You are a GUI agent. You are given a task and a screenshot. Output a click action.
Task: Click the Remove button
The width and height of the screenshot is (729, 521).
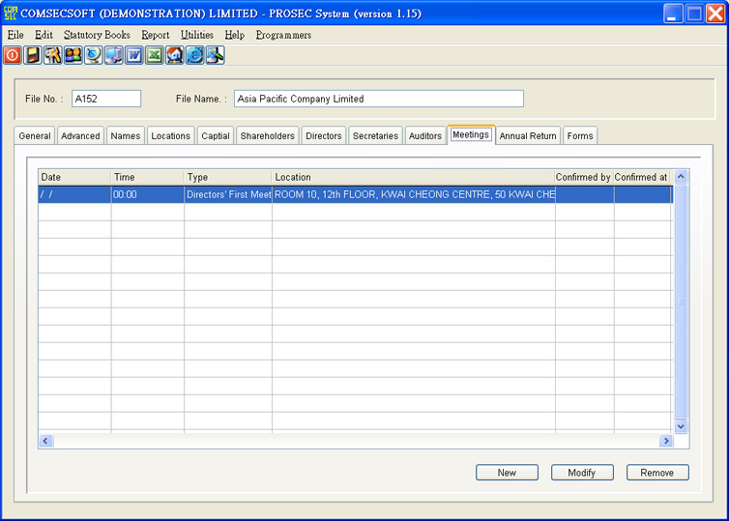pyautogui.click(x=657, y=473)
